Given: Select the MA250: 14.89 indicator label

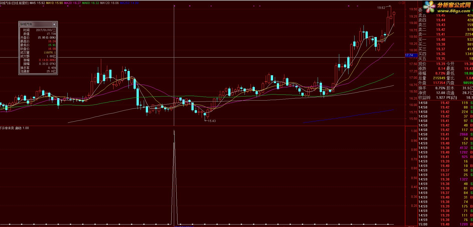Looking at the screenshot, I should click(129, 3).
